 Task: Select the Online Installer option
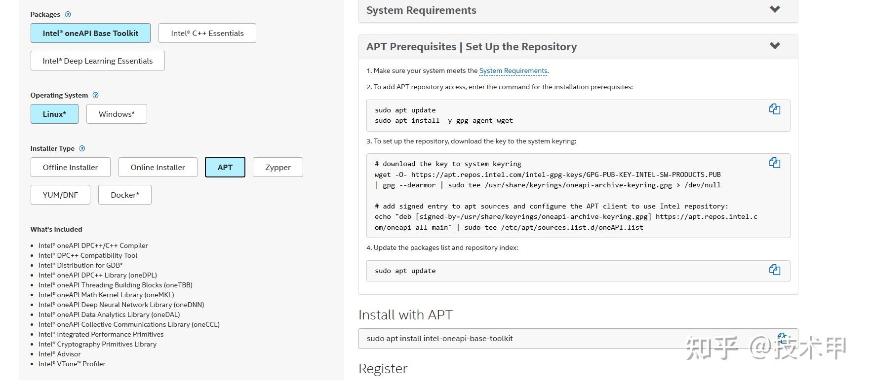coord(158,167)
